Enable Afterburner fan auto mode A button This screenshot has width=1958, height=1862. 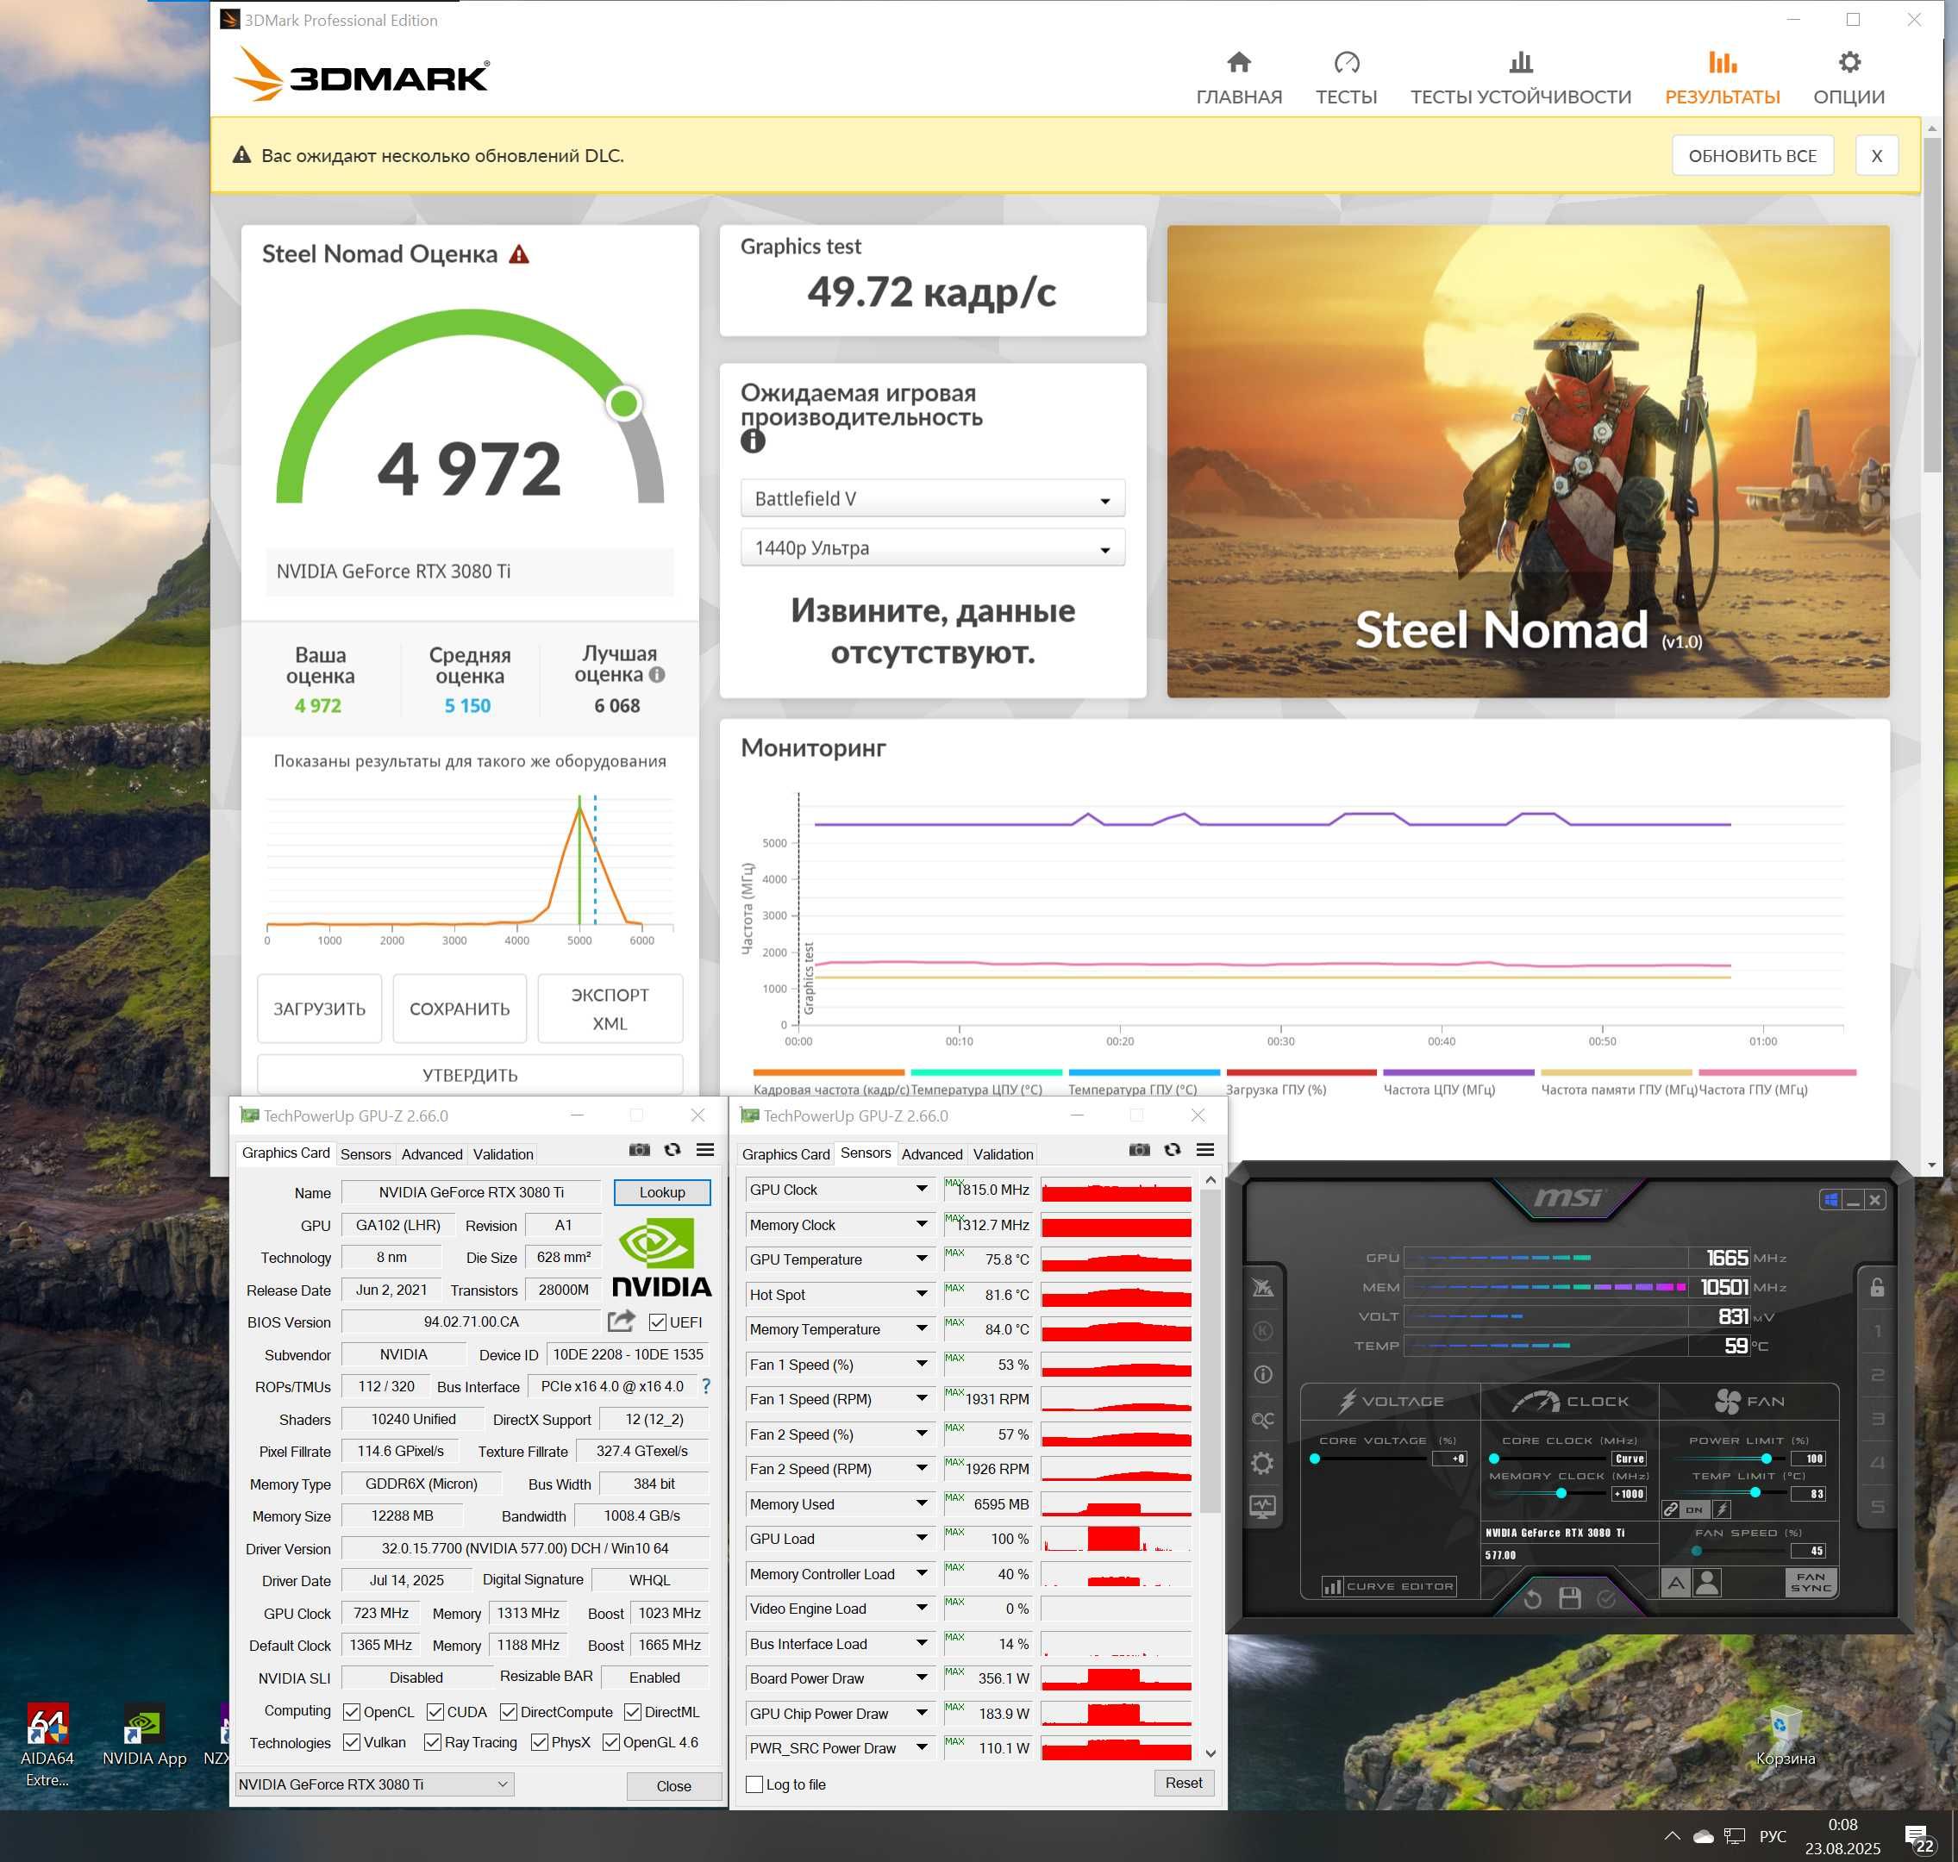1676,1583
